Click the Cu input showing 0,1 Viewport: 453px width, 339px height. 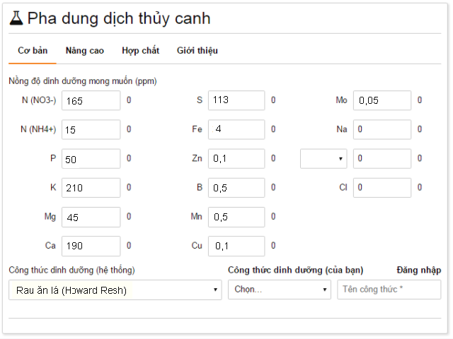236,246
